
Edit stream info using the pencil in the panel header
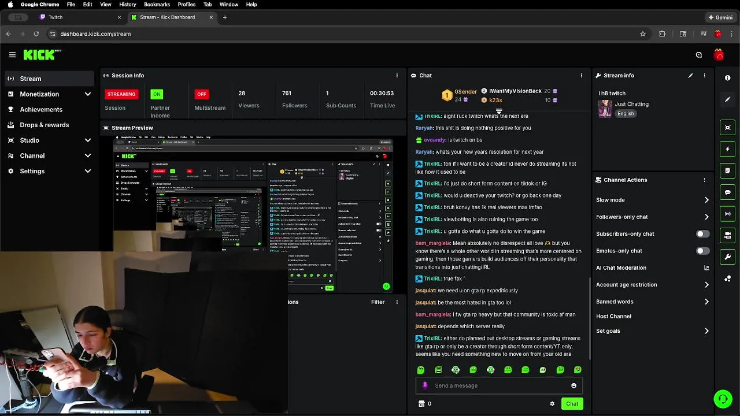pos(690,76)
